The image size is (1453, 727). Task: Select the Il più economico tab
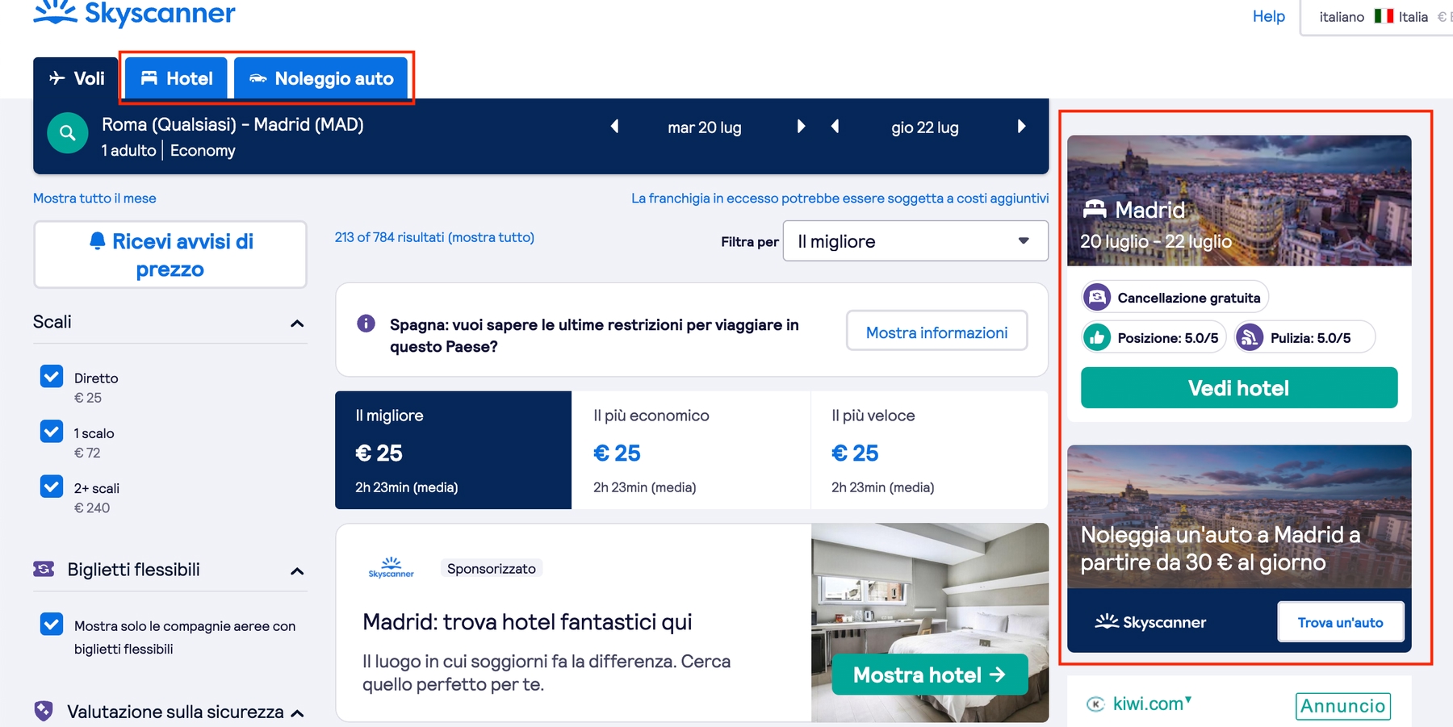[691, 450]
